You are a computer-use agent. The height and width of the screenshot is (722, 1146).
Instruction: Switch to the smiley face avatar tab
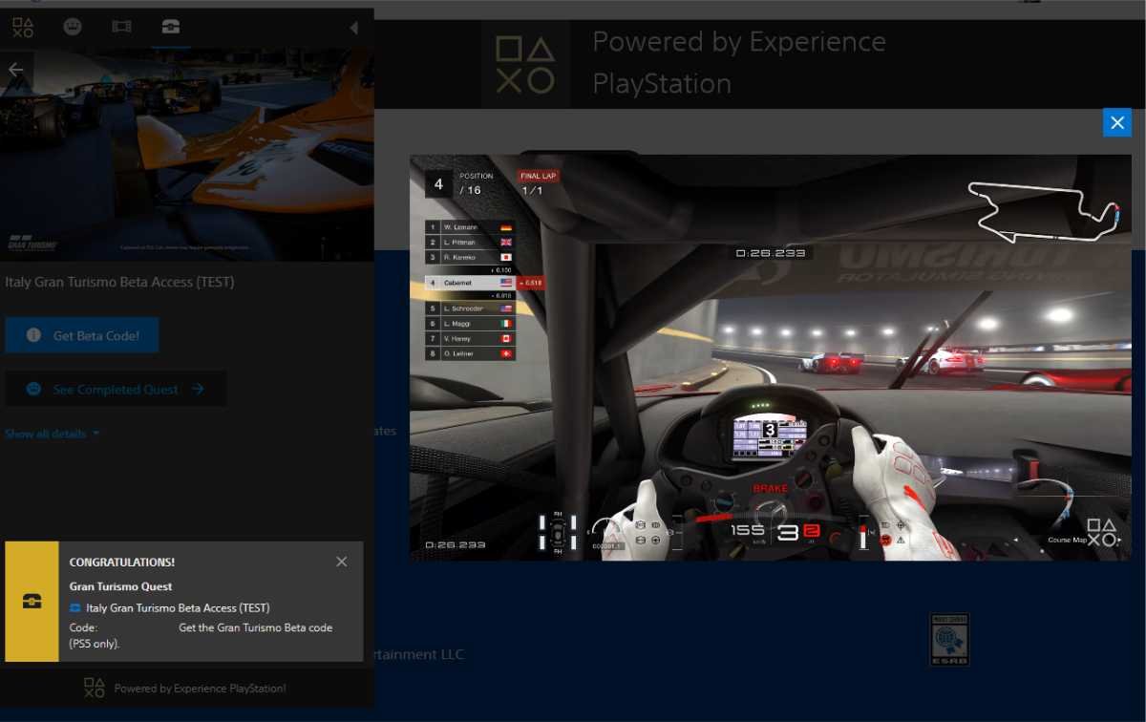click(x=73, y=27)
